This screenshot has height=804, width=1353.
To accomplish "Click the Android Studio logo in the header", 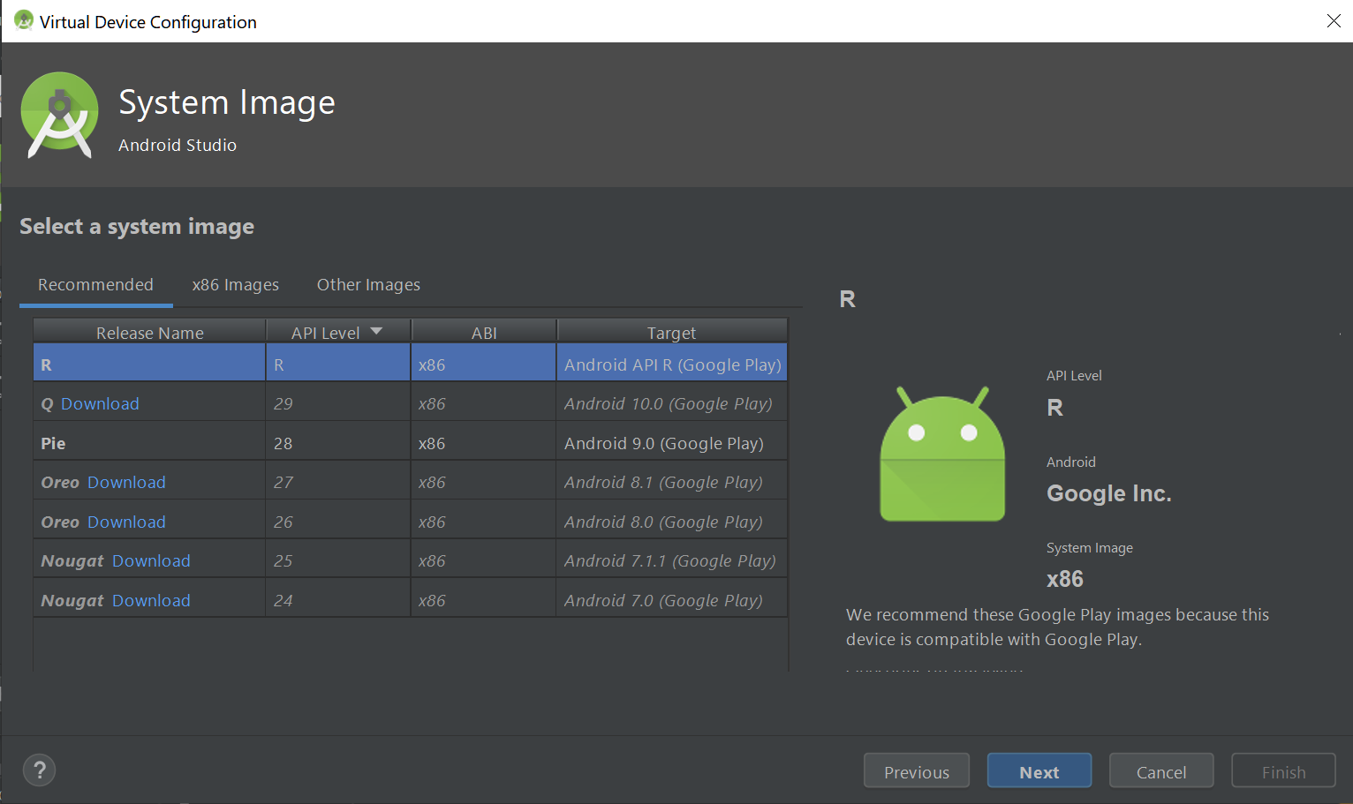I will tap(59, 115).
